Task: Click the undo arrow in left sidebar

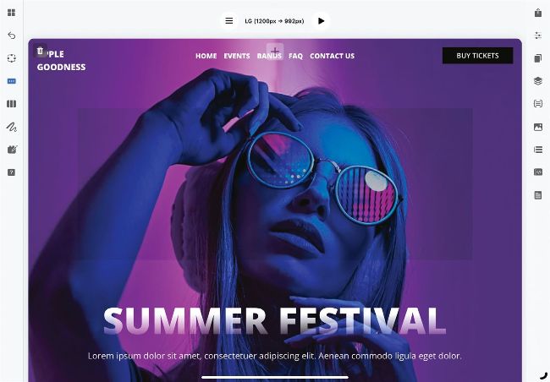Action: [11, 35]
